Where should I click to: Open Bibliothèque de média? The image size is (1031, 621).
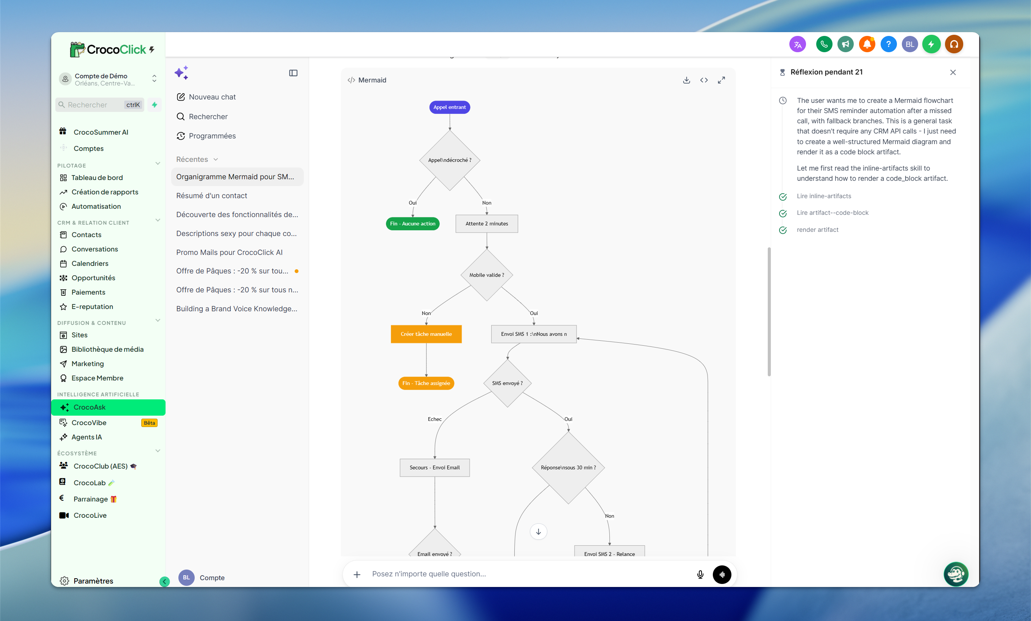click(x=108, y=349)
